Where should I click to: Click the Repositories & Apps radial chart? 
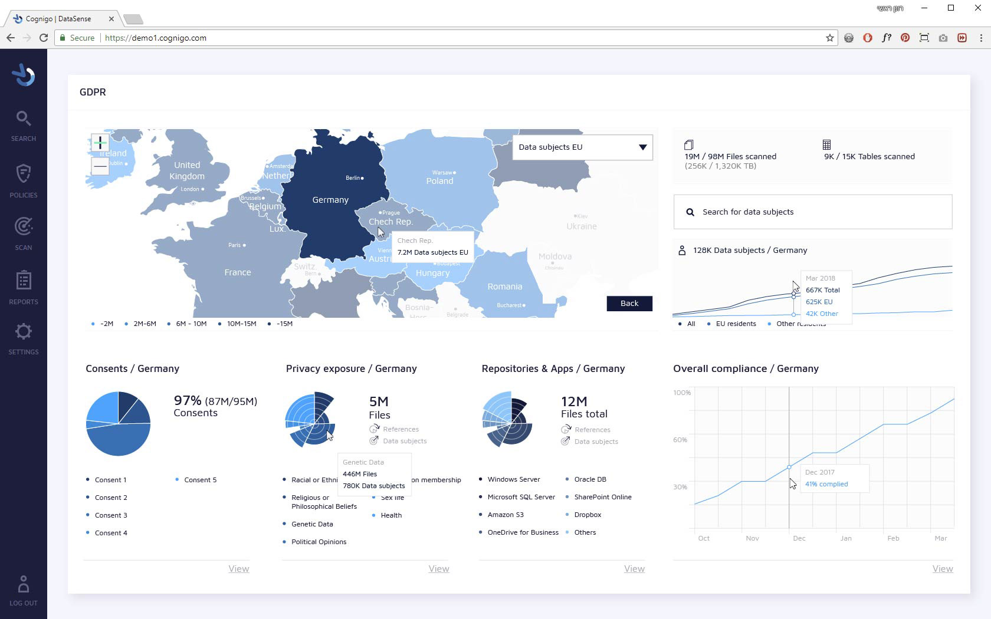(x=507, y=419)
